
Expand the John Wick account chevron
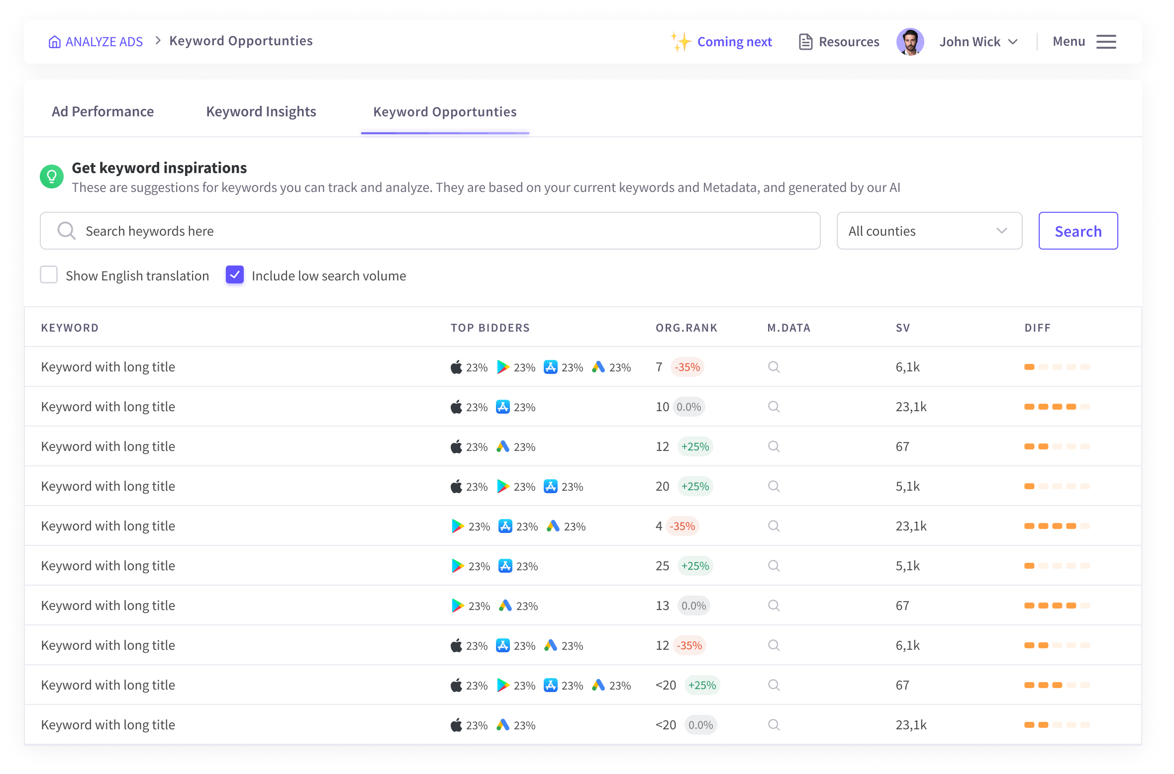coord(1013,42)
